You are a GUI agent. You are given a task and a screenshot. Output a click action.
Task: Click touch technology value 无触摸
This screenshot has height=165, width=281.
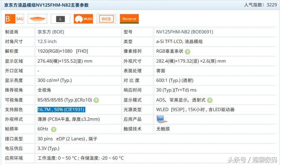pyautogui.click(x=163, y=129)
